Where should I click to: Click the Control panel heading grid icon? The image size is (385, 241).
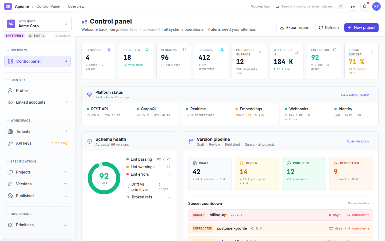[84, 21]
